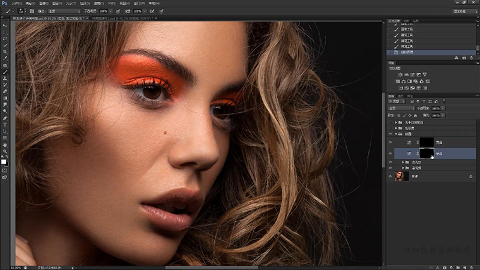The width and height of the screenshot is (480, 270).
Task: Open the layer fill dropdown arrow
Action: tap(443, 115)
